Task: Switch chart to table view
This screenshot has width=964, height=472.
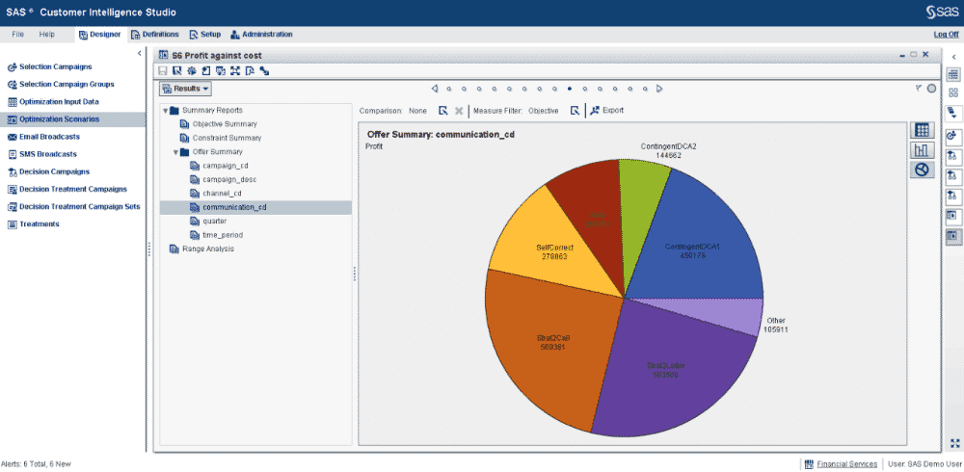Action: click(922, 130)
